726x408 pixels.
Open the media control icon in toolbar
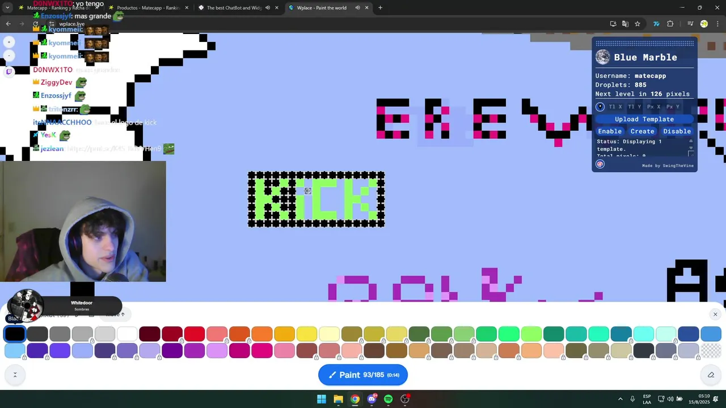pyautogui.click(x=690, y=24)
